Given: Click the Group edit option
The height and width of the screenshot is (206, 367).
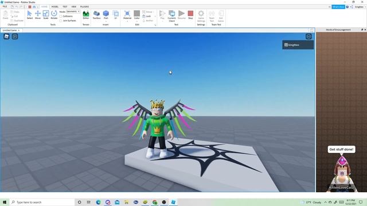Looking at the screenshot, I should pos(147,11).
